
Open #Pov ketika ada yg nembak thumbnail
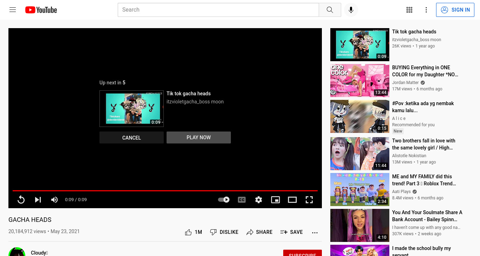point(360,116)
